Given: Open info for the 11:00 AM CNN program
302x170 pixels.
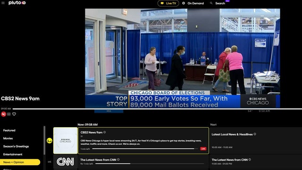Looking at the screenshot, I should click(x=250, y=160).
